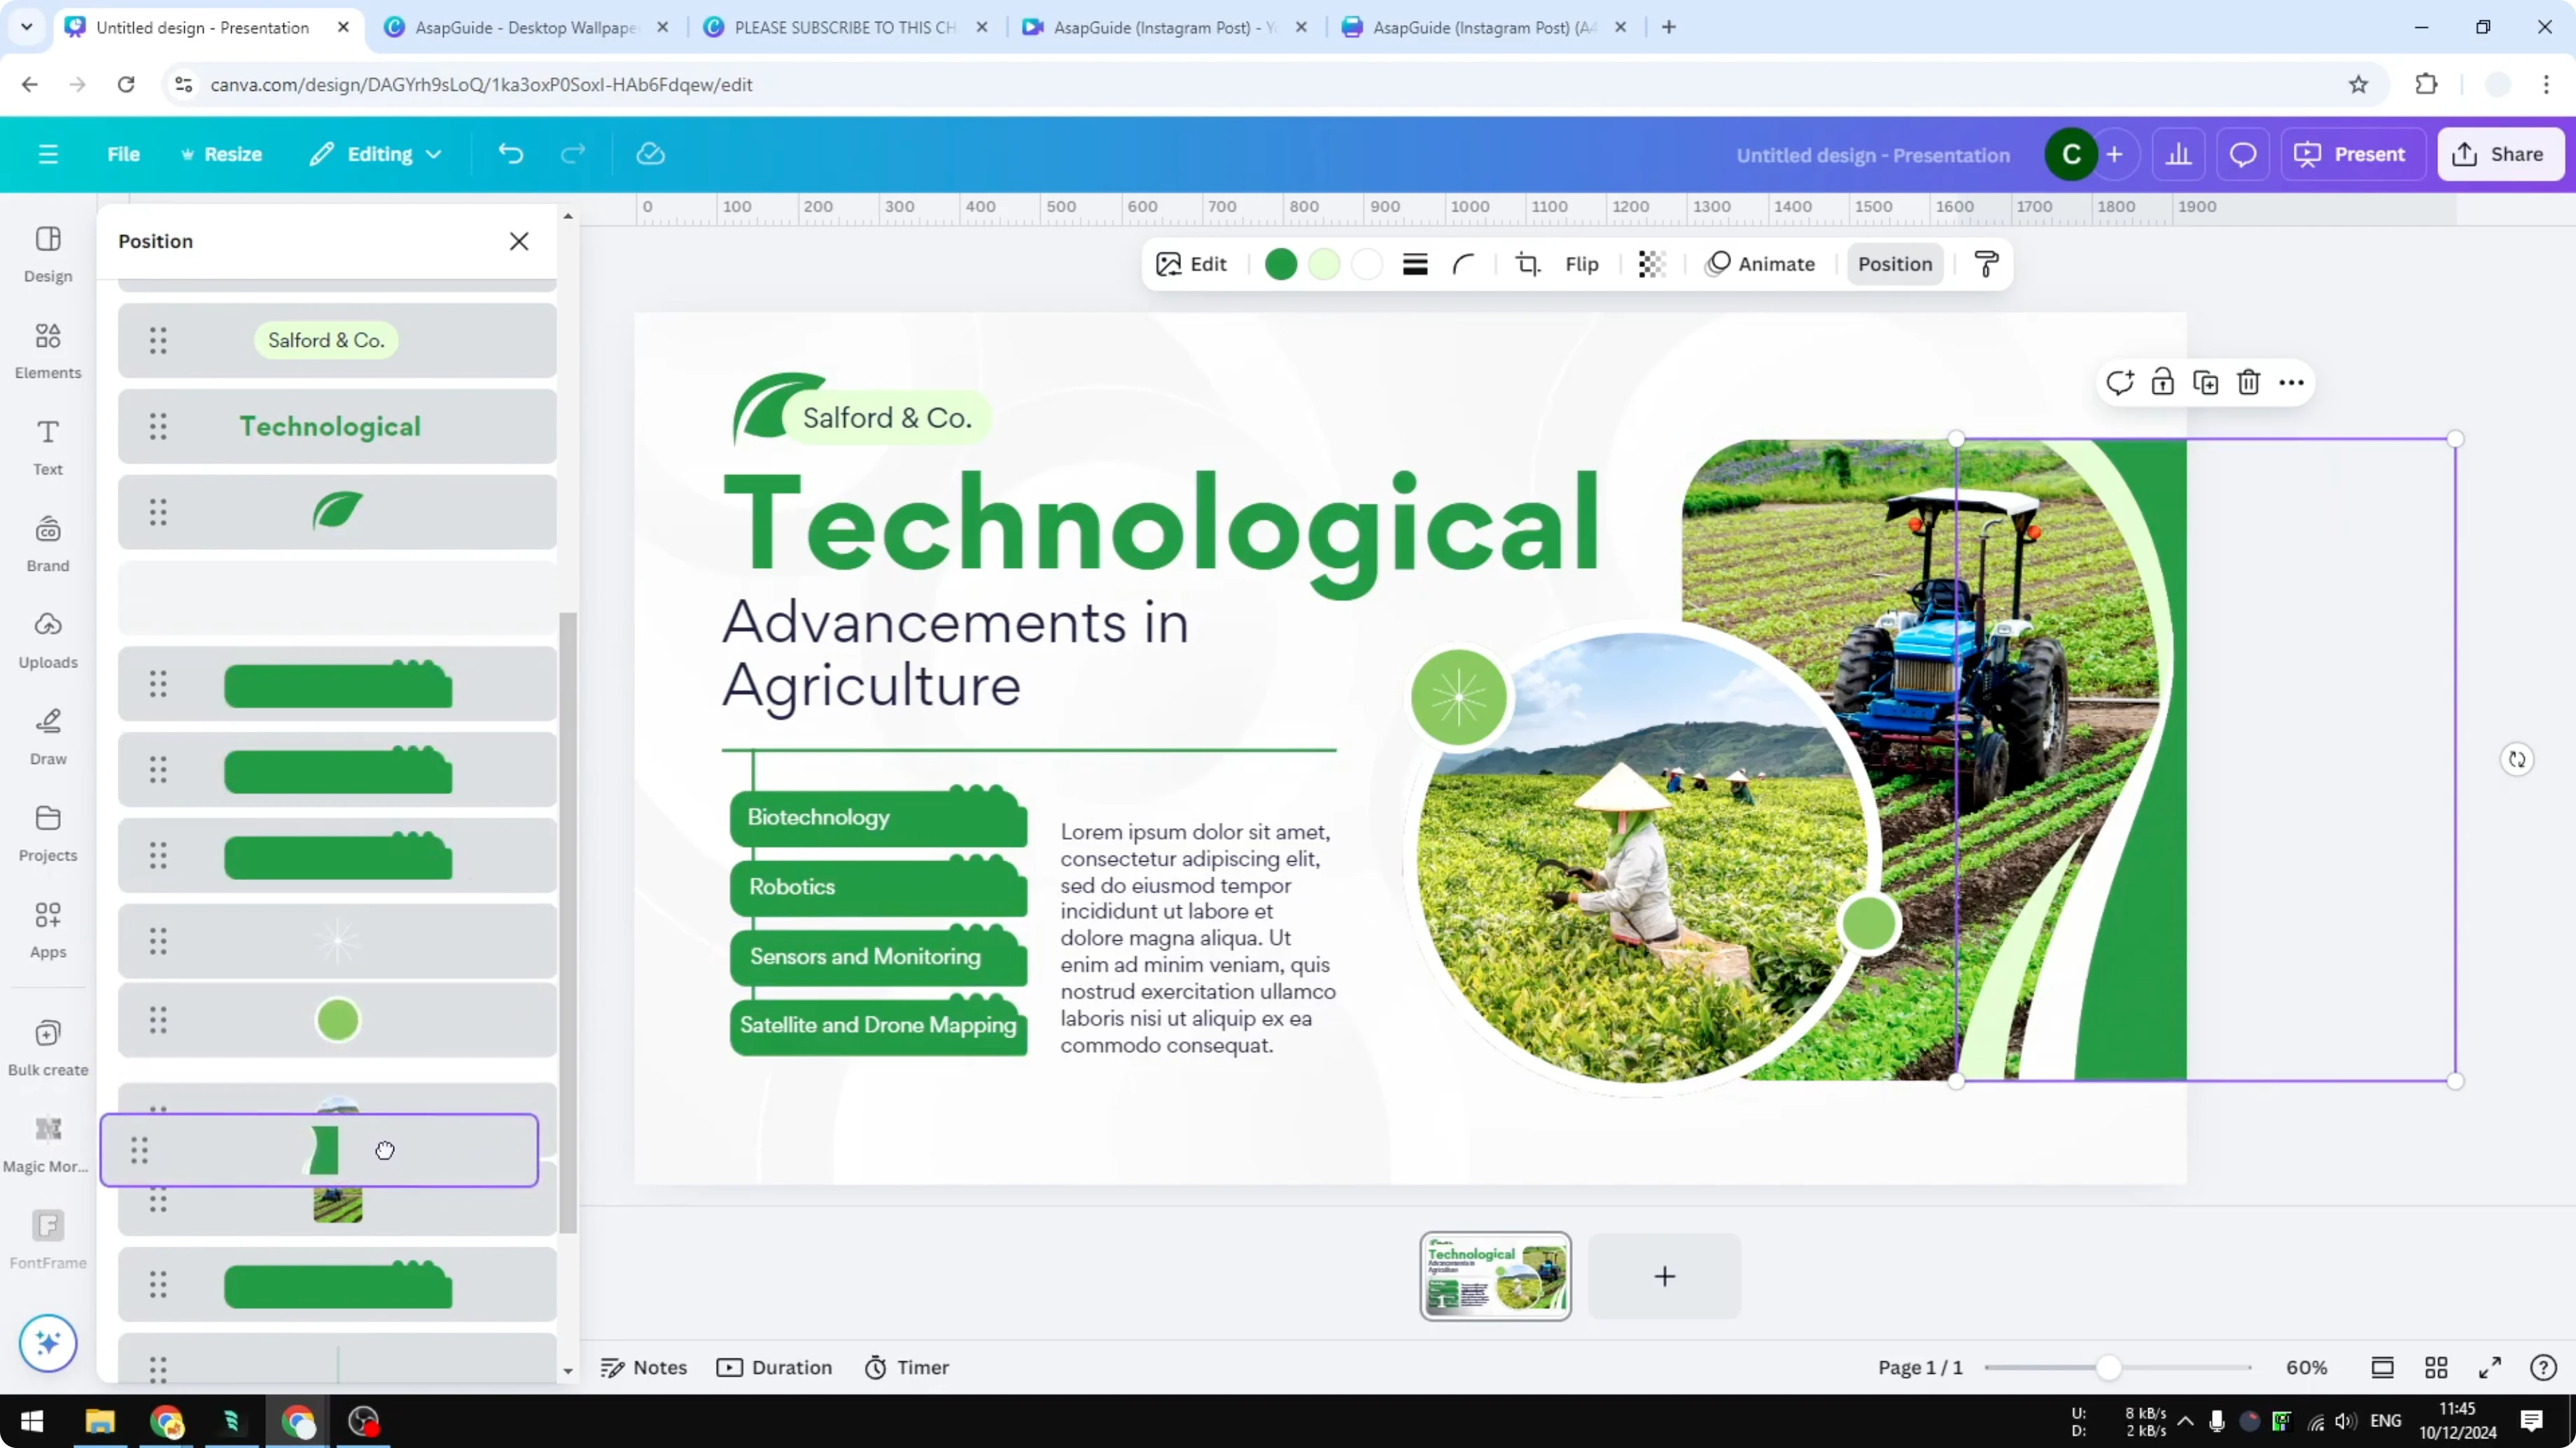The height and width of the screenshot is (1448, 2576).
Task: Open the Apps panel in the sidebar
Action: pos(47,930)
